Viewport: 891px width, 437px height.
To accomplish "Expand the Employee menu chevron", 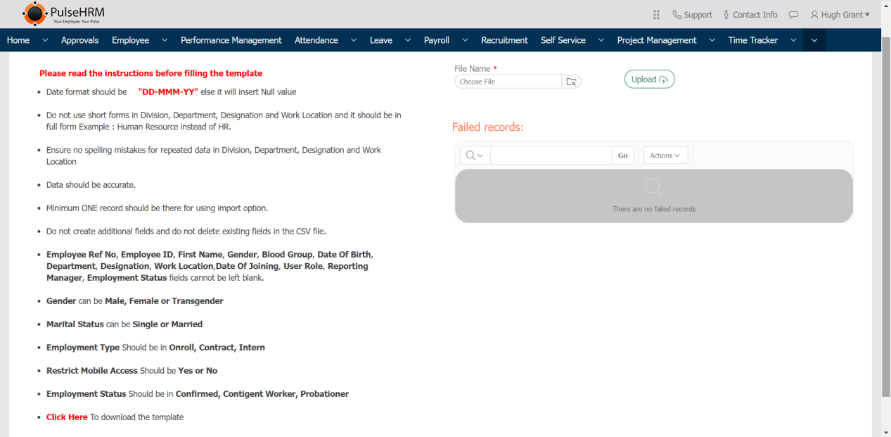I will pyautogui.click(x=165, y=40).
